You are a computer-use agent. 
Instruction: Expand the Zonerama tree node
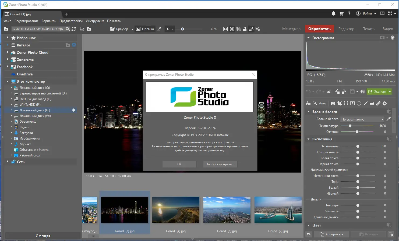tap(8, 60)
